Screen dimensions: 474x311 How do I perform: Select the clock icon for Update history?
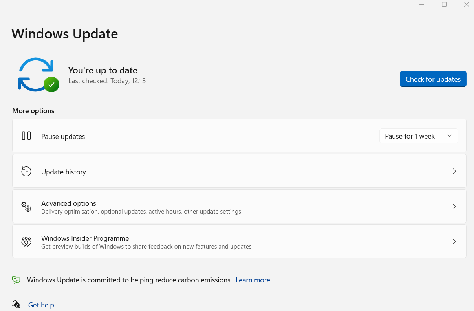[26, 171]
